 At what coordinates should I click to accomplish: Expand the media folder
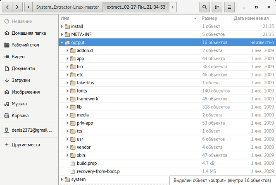67,115
